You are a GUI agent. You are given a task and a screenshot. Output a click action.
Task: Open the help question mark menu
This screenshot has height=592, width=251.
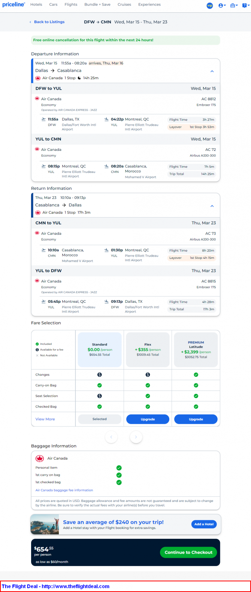point(245,6)
